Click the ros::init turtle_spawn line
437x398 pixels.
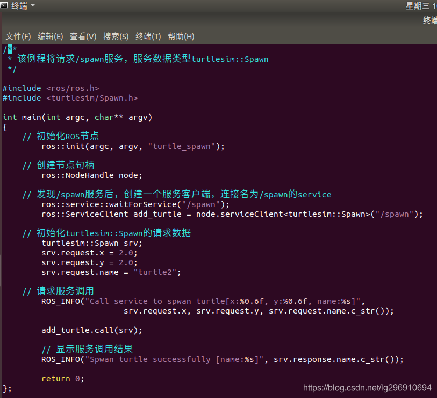click(x=133, y=146)
